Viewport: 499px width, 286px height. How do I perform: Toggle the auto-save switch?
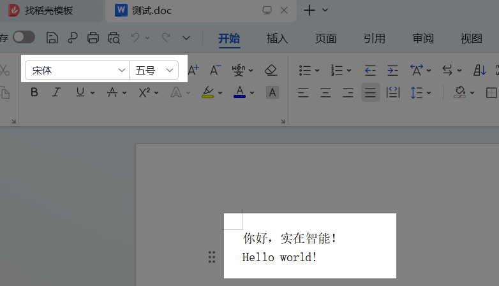24,38
